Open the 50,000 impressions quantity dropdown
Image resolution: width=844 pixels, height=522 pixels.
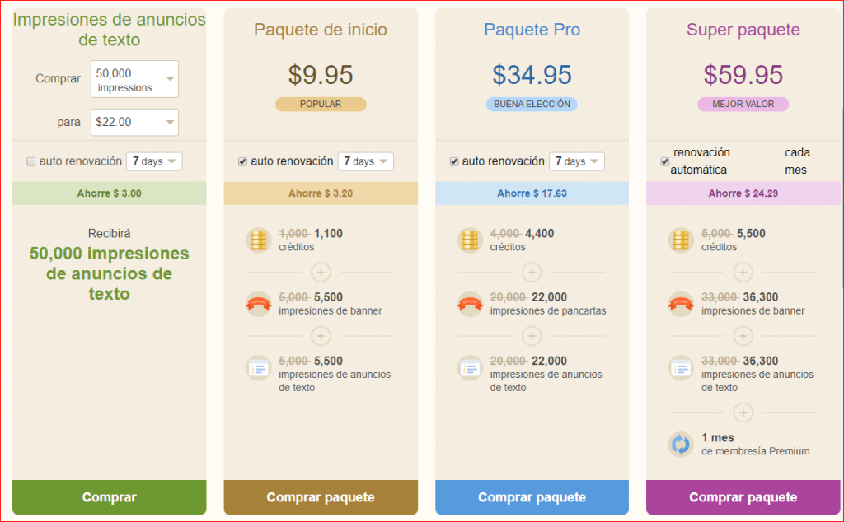135,80
